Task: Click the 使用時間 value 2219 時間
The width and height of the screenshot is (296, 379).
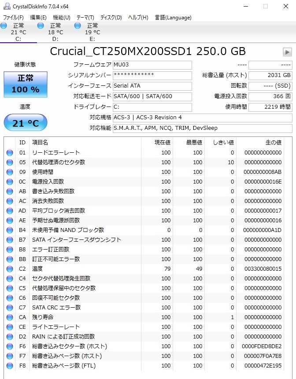Action: pos(270,107)
